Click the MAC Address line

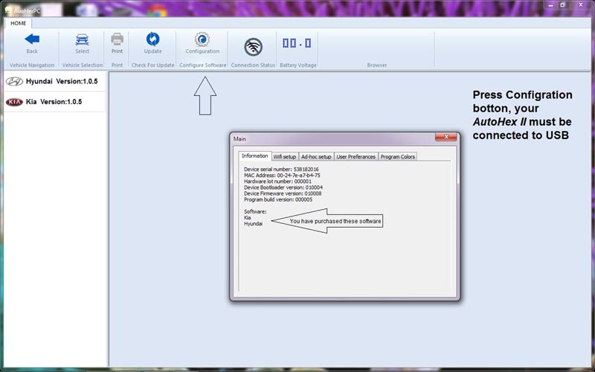(x=282, y=176)
